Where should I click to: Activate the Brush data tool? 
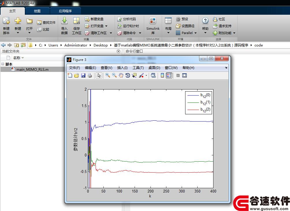click(x=141, y=75)
